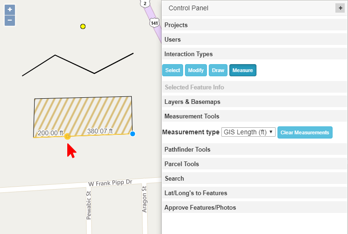The height and width of the screenshot is (234, 348).
Task: Enable the Draw interaction mode
Action: point(218,70)
